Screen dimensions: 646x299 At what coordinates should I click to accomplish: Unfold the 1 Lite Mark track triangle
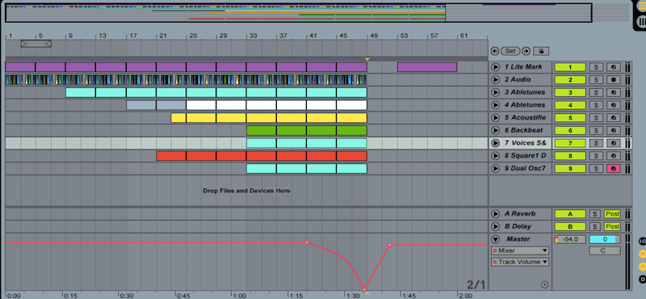[495, 67]
